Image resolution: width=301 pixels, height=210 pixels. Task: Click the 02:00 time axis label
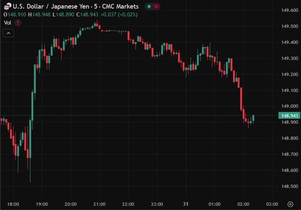(x=243, y=204)
